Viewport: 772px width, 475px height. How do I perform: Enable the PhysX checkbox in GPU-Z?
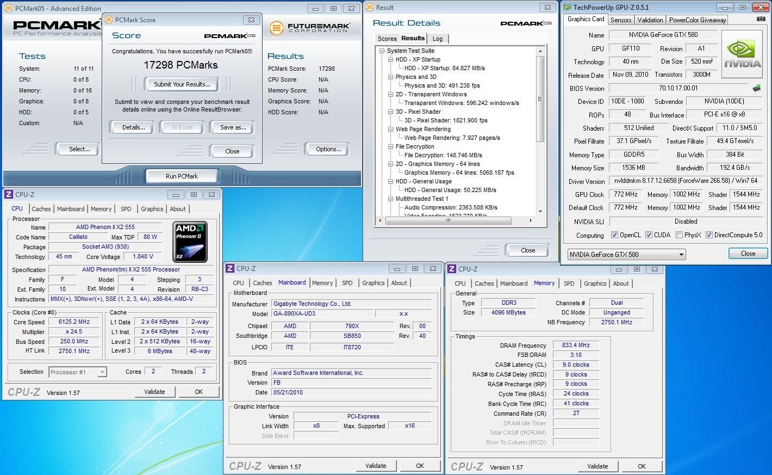tap(679, 235)
